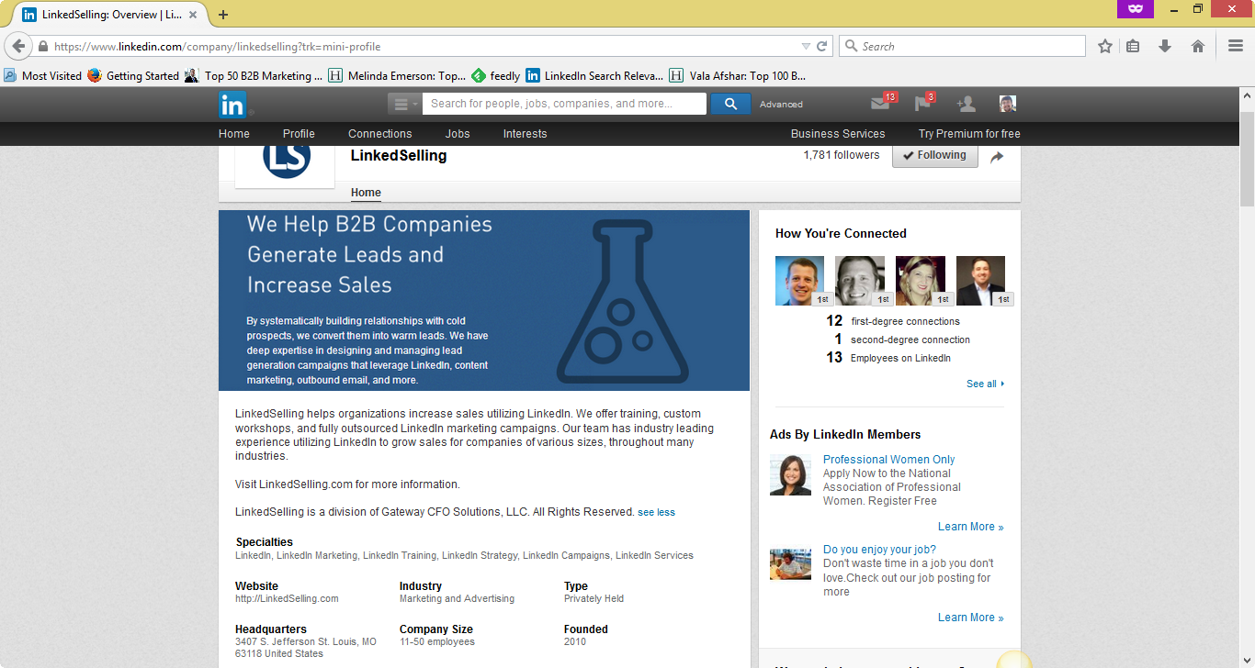
Task: Click the 1,781 followers count
Action: (x=842, y=155)
